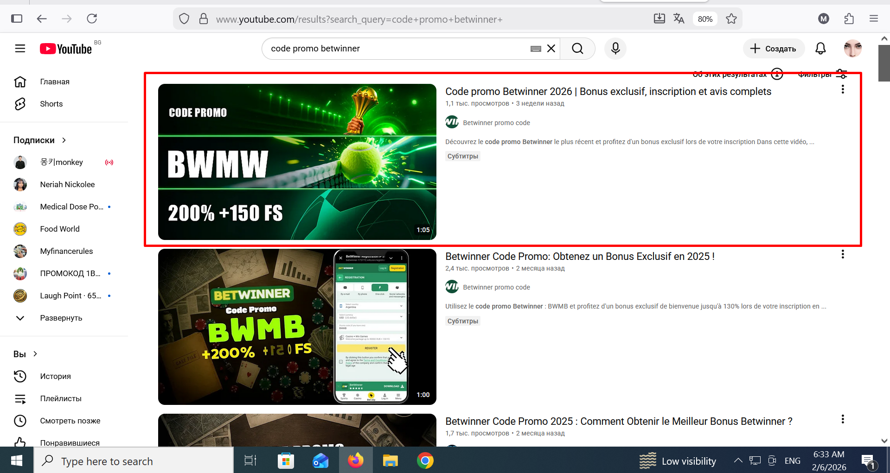Click the Об этих результатах info icon
Screen dimensions: 890x473
coord(777,74)
